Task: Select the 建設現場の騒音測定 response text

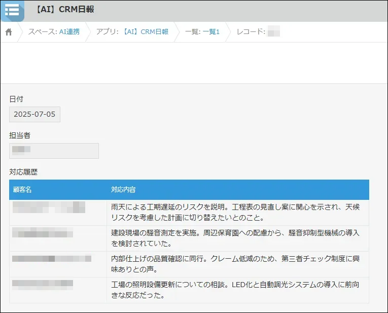Action: (235, 238)
